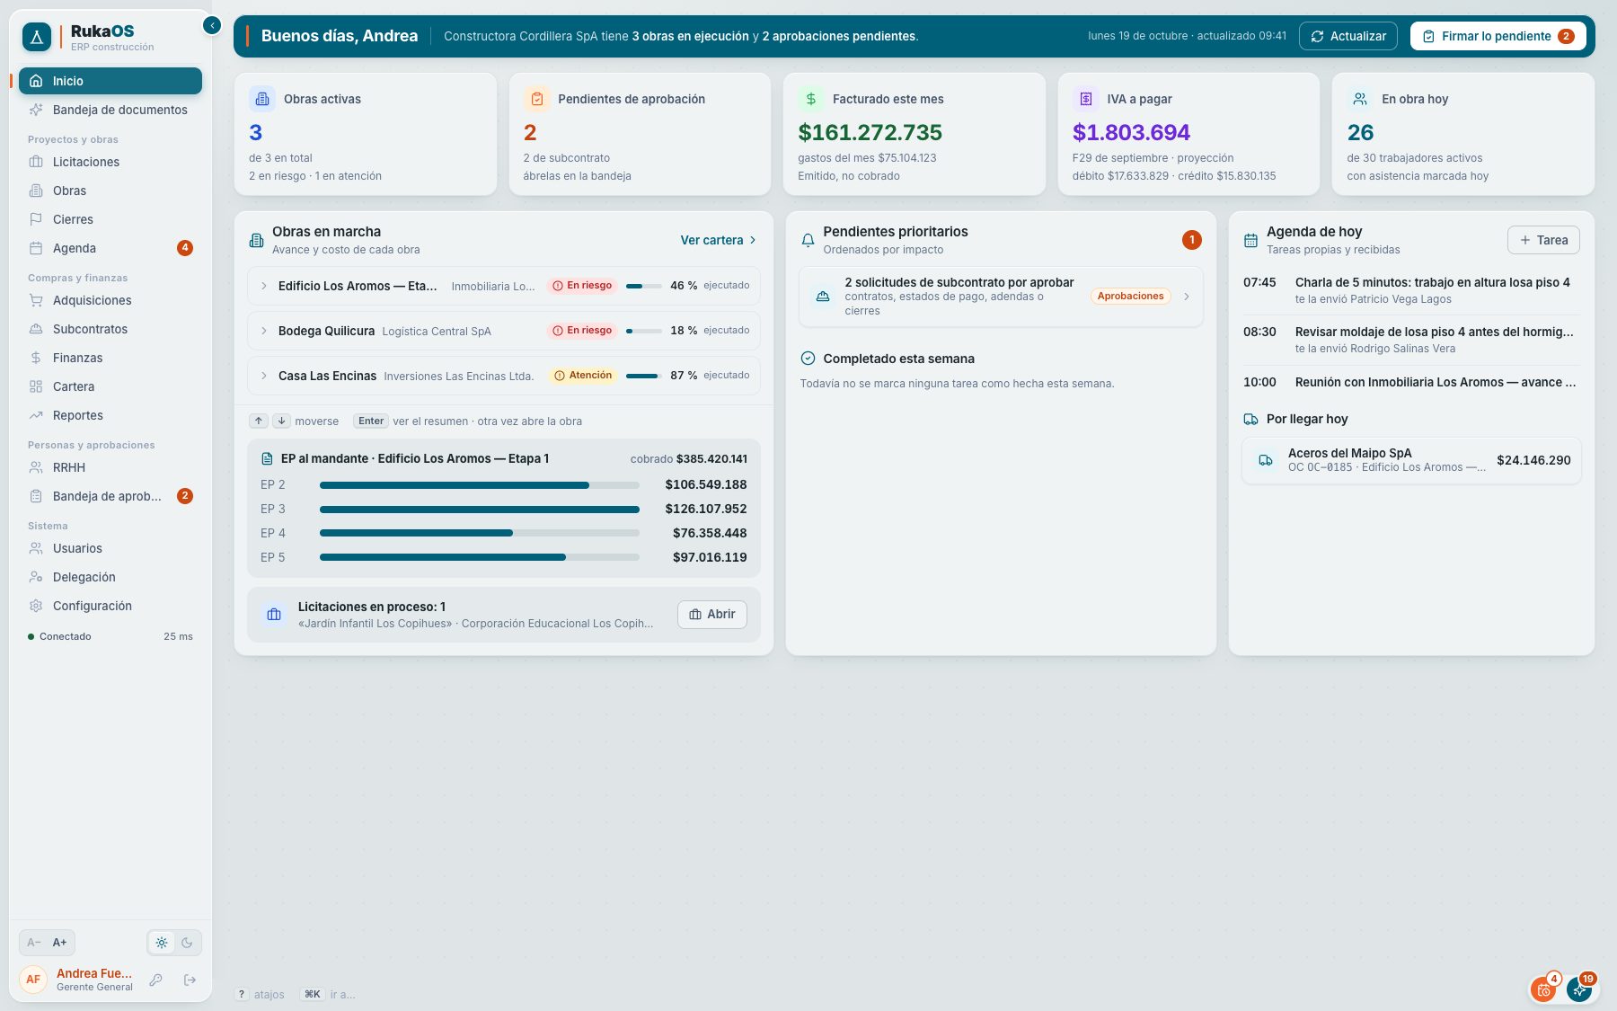The image size is (1617, 1011).
Task: Open the orange floating icon with badge 4
Action: click(x=1544, y=989)
